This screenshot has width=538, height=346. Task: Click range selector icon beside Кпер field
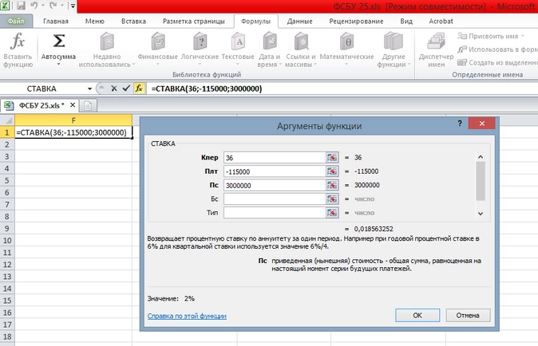332,158
